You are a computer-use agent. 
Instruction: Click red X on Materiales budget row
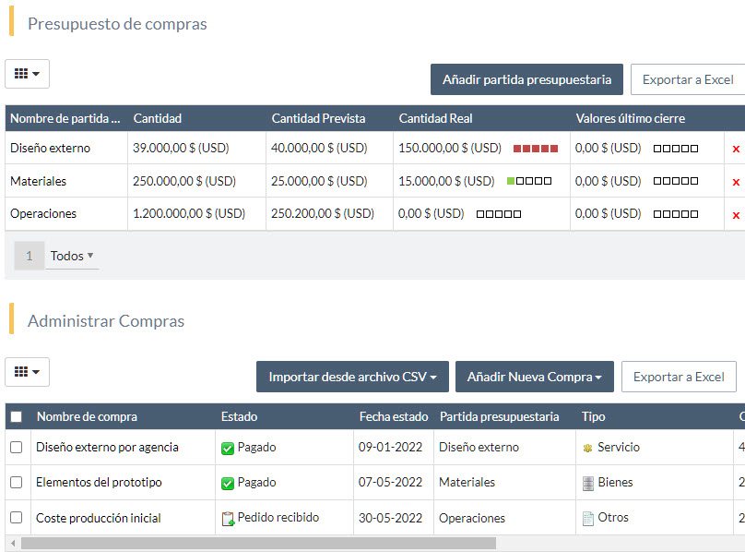click(x=736, y=182)
